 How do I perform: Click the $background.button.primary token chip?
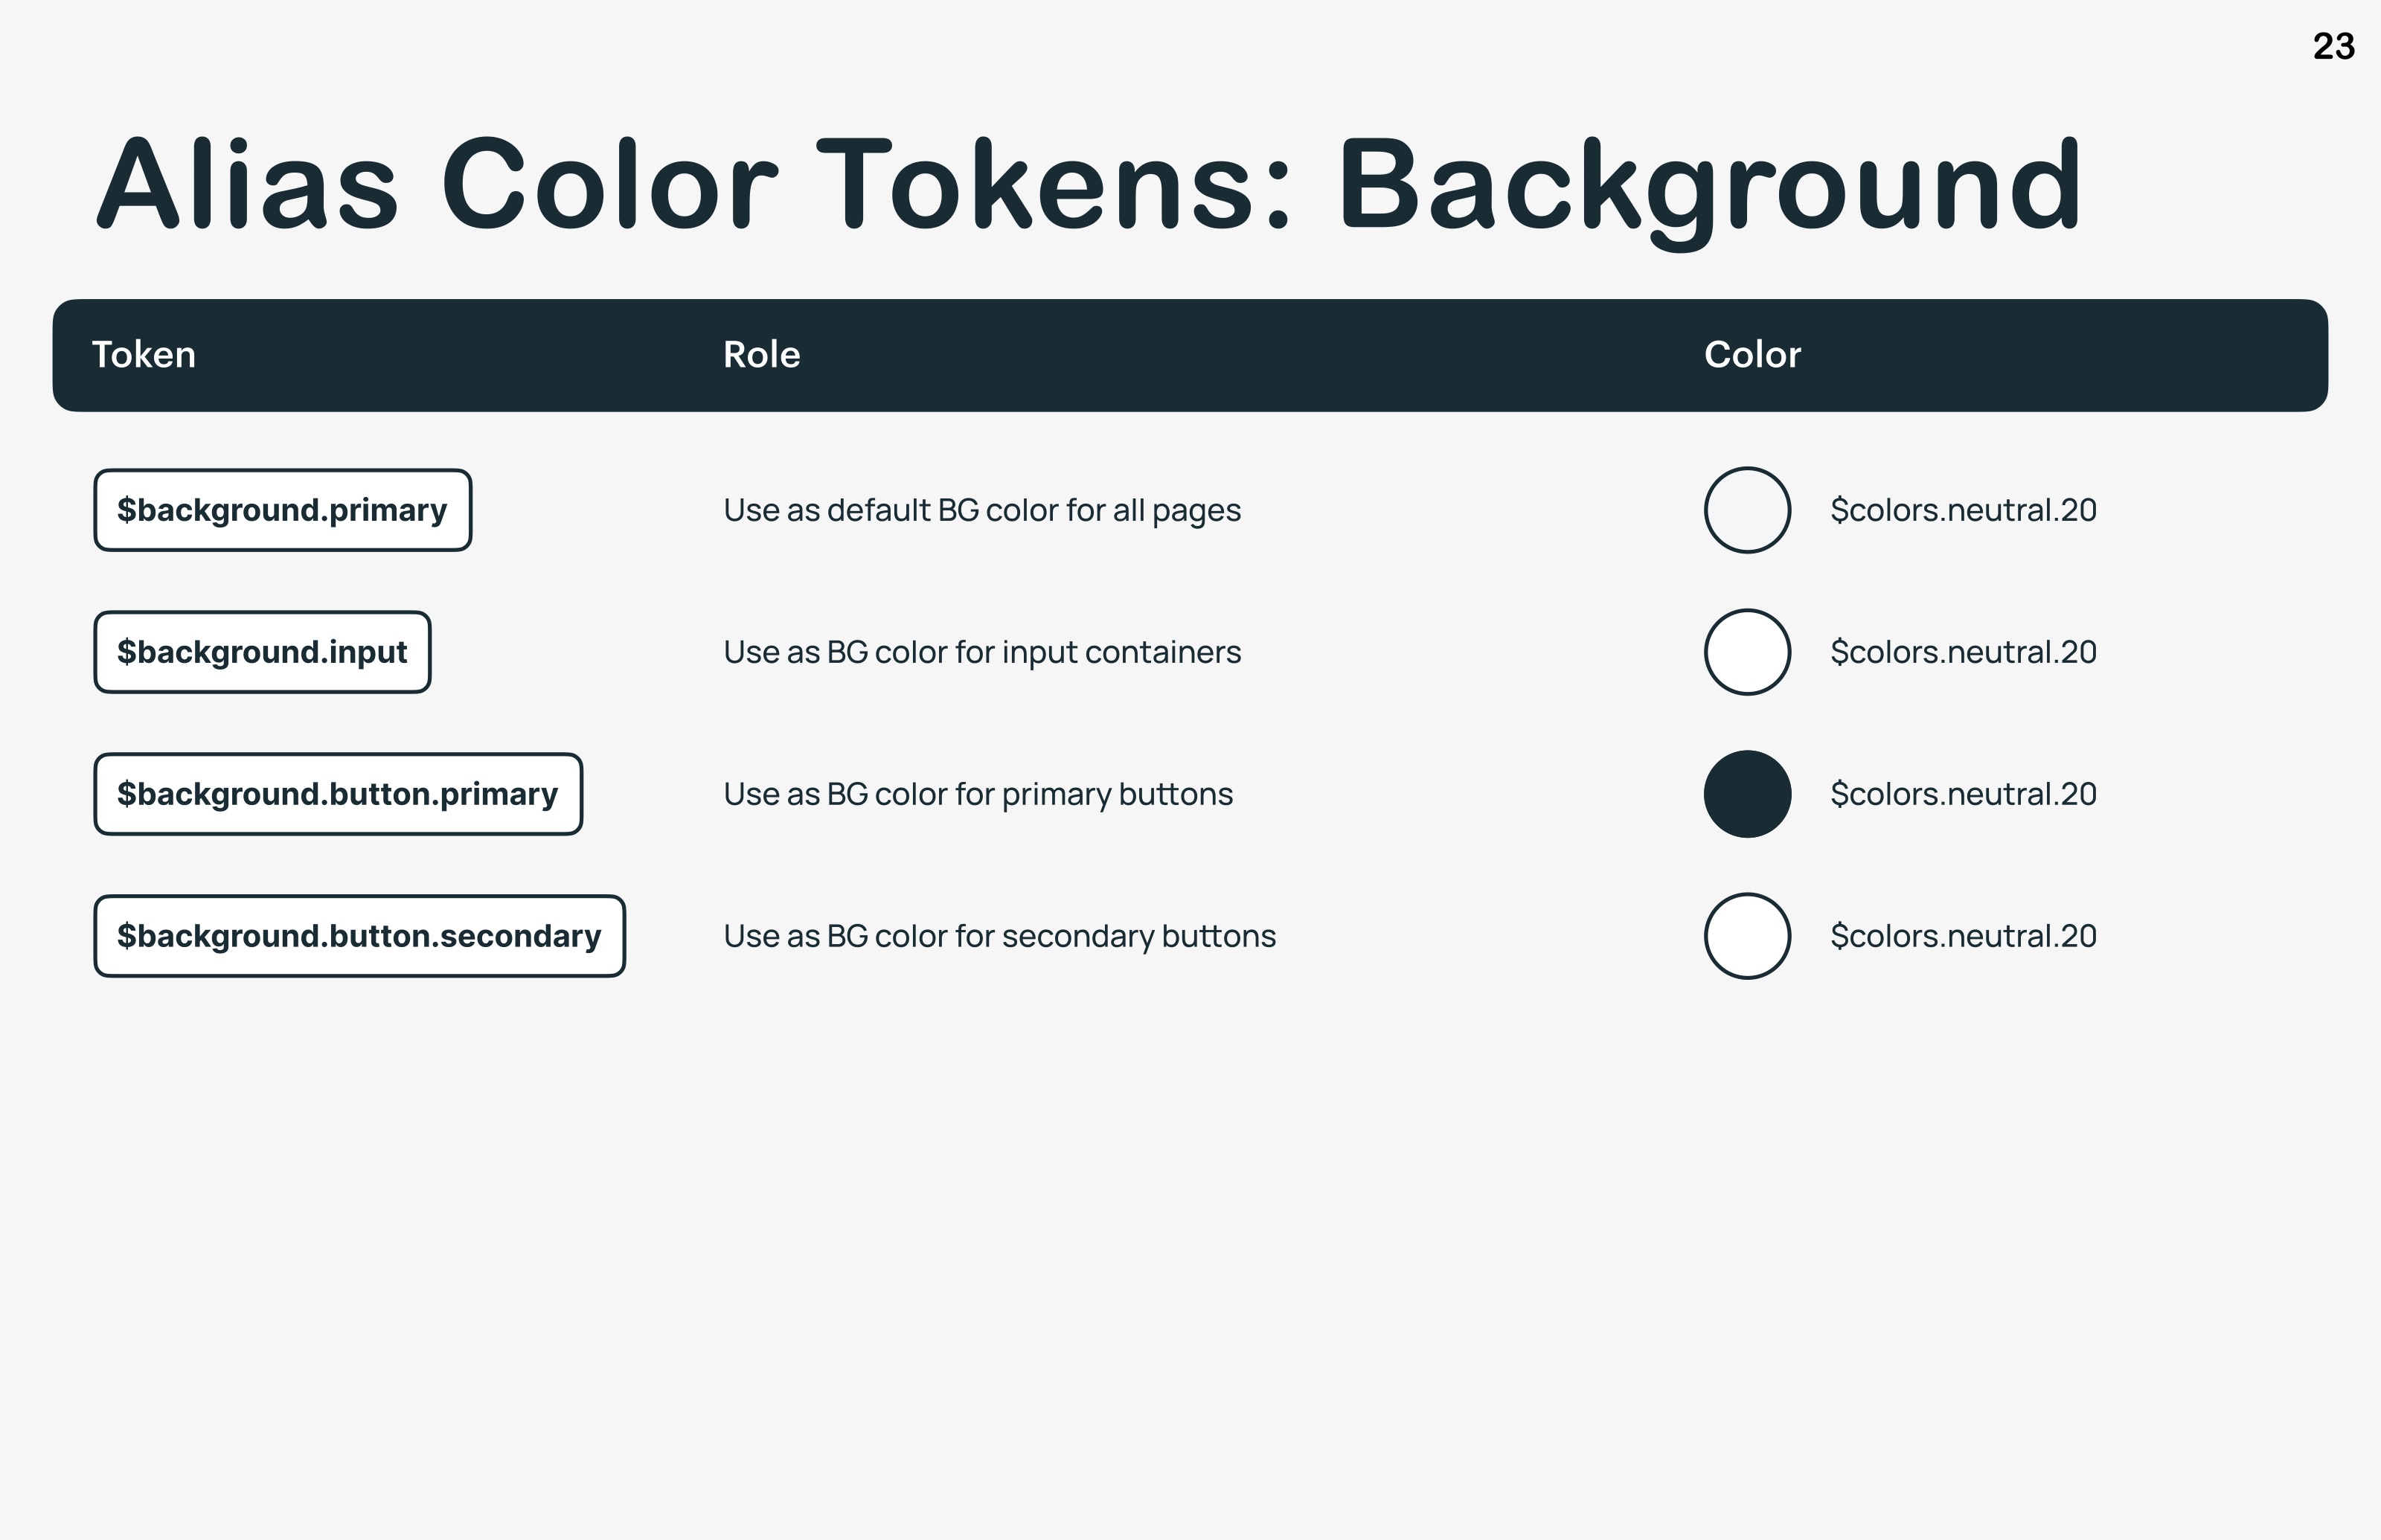pos(338,794)
